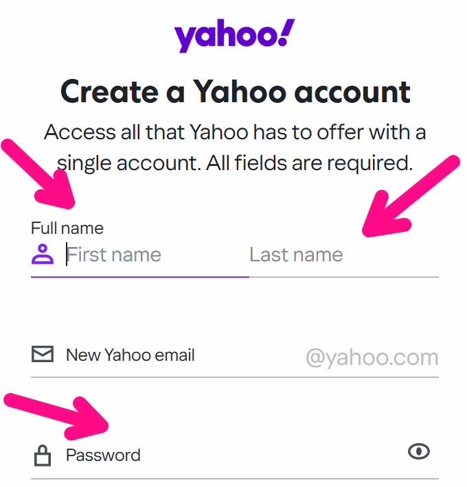
Task: Click the padlock icon
Action: (43, 455)
